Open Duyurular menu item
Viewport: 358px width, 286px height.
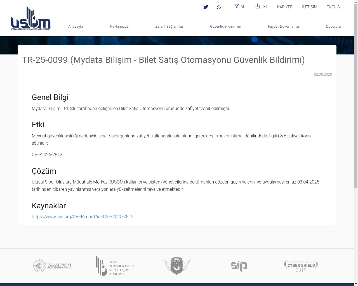click(334, 27)
